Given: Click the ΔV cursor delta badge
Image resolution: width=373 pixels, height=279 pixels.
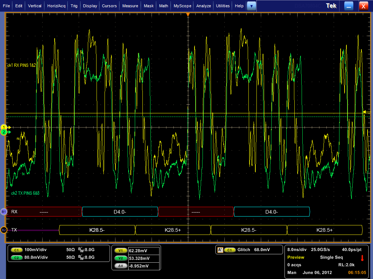Looking at the screenshot, I should click(x=120, y=266).
